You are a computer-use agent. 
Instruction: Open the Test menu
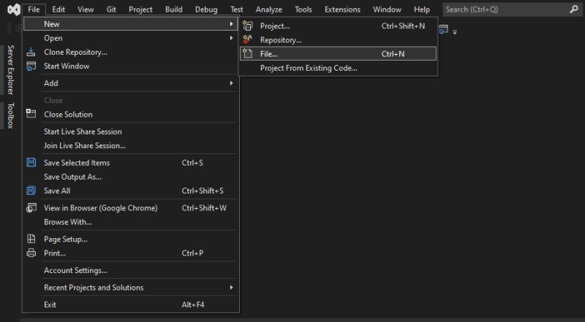236,9
